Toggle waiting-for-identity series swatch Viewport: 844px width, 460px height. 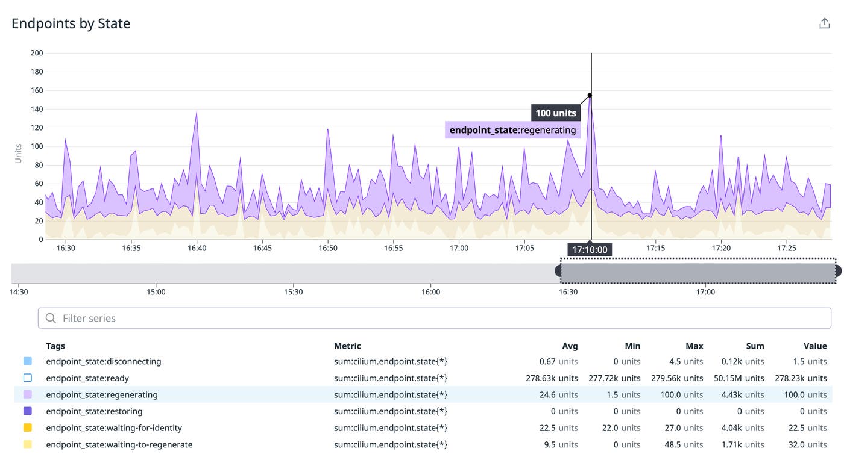click(27, 428)
